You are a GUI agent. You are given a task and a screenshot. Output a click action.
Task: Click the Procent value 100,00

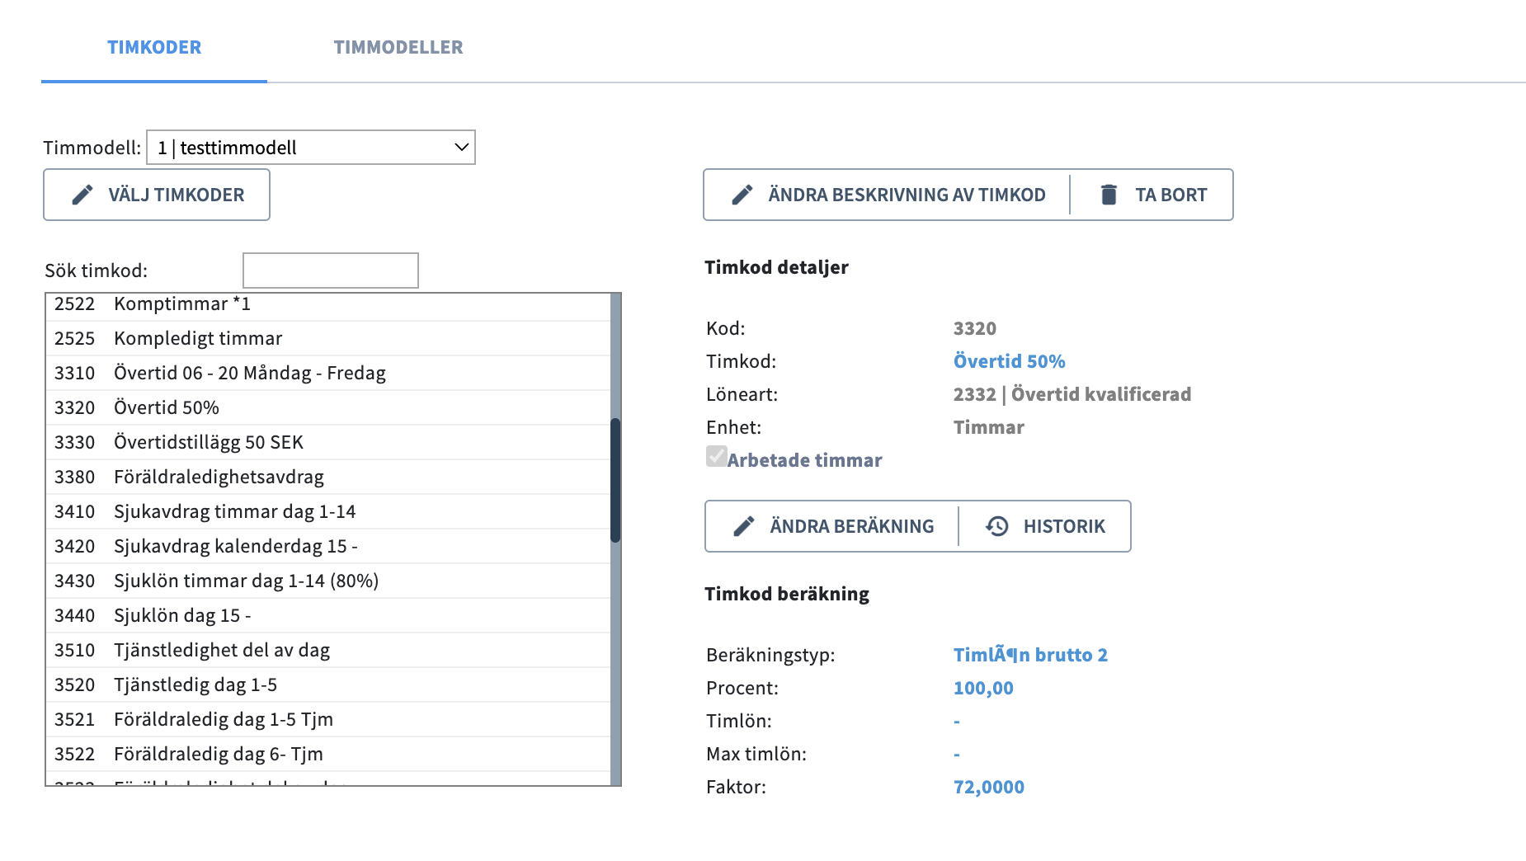pyautogui.click(x=983, y=688)
